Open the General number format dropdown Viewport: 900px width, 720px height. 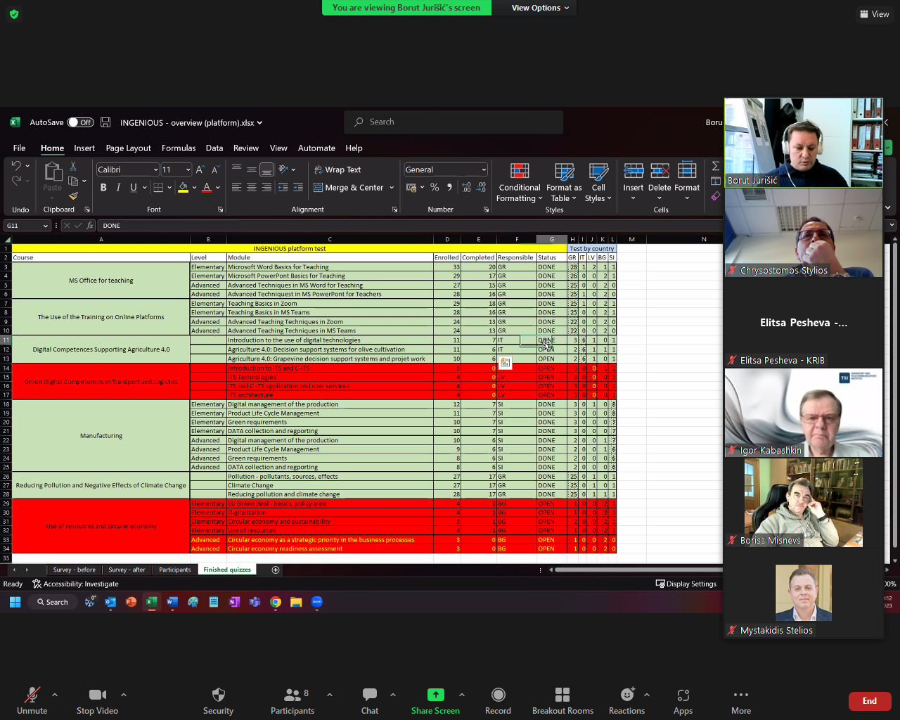pyautogui.click(x=484, y=169)
